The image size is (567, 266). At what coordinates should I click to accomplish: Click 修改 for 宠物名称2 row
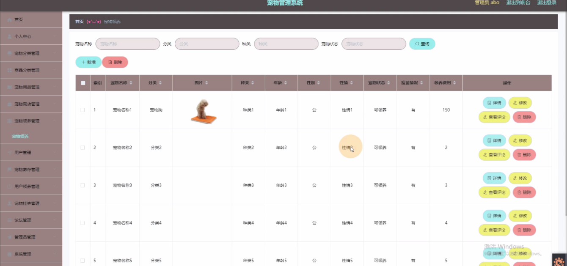[x=520, y=140]
